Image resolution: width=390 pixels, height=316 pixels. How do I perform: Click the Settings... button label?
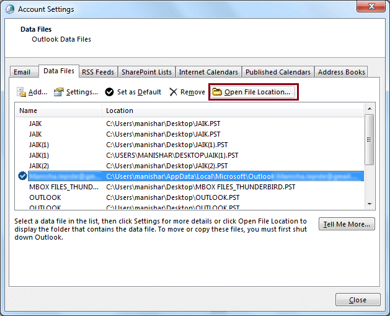click(x=82, y=92)
